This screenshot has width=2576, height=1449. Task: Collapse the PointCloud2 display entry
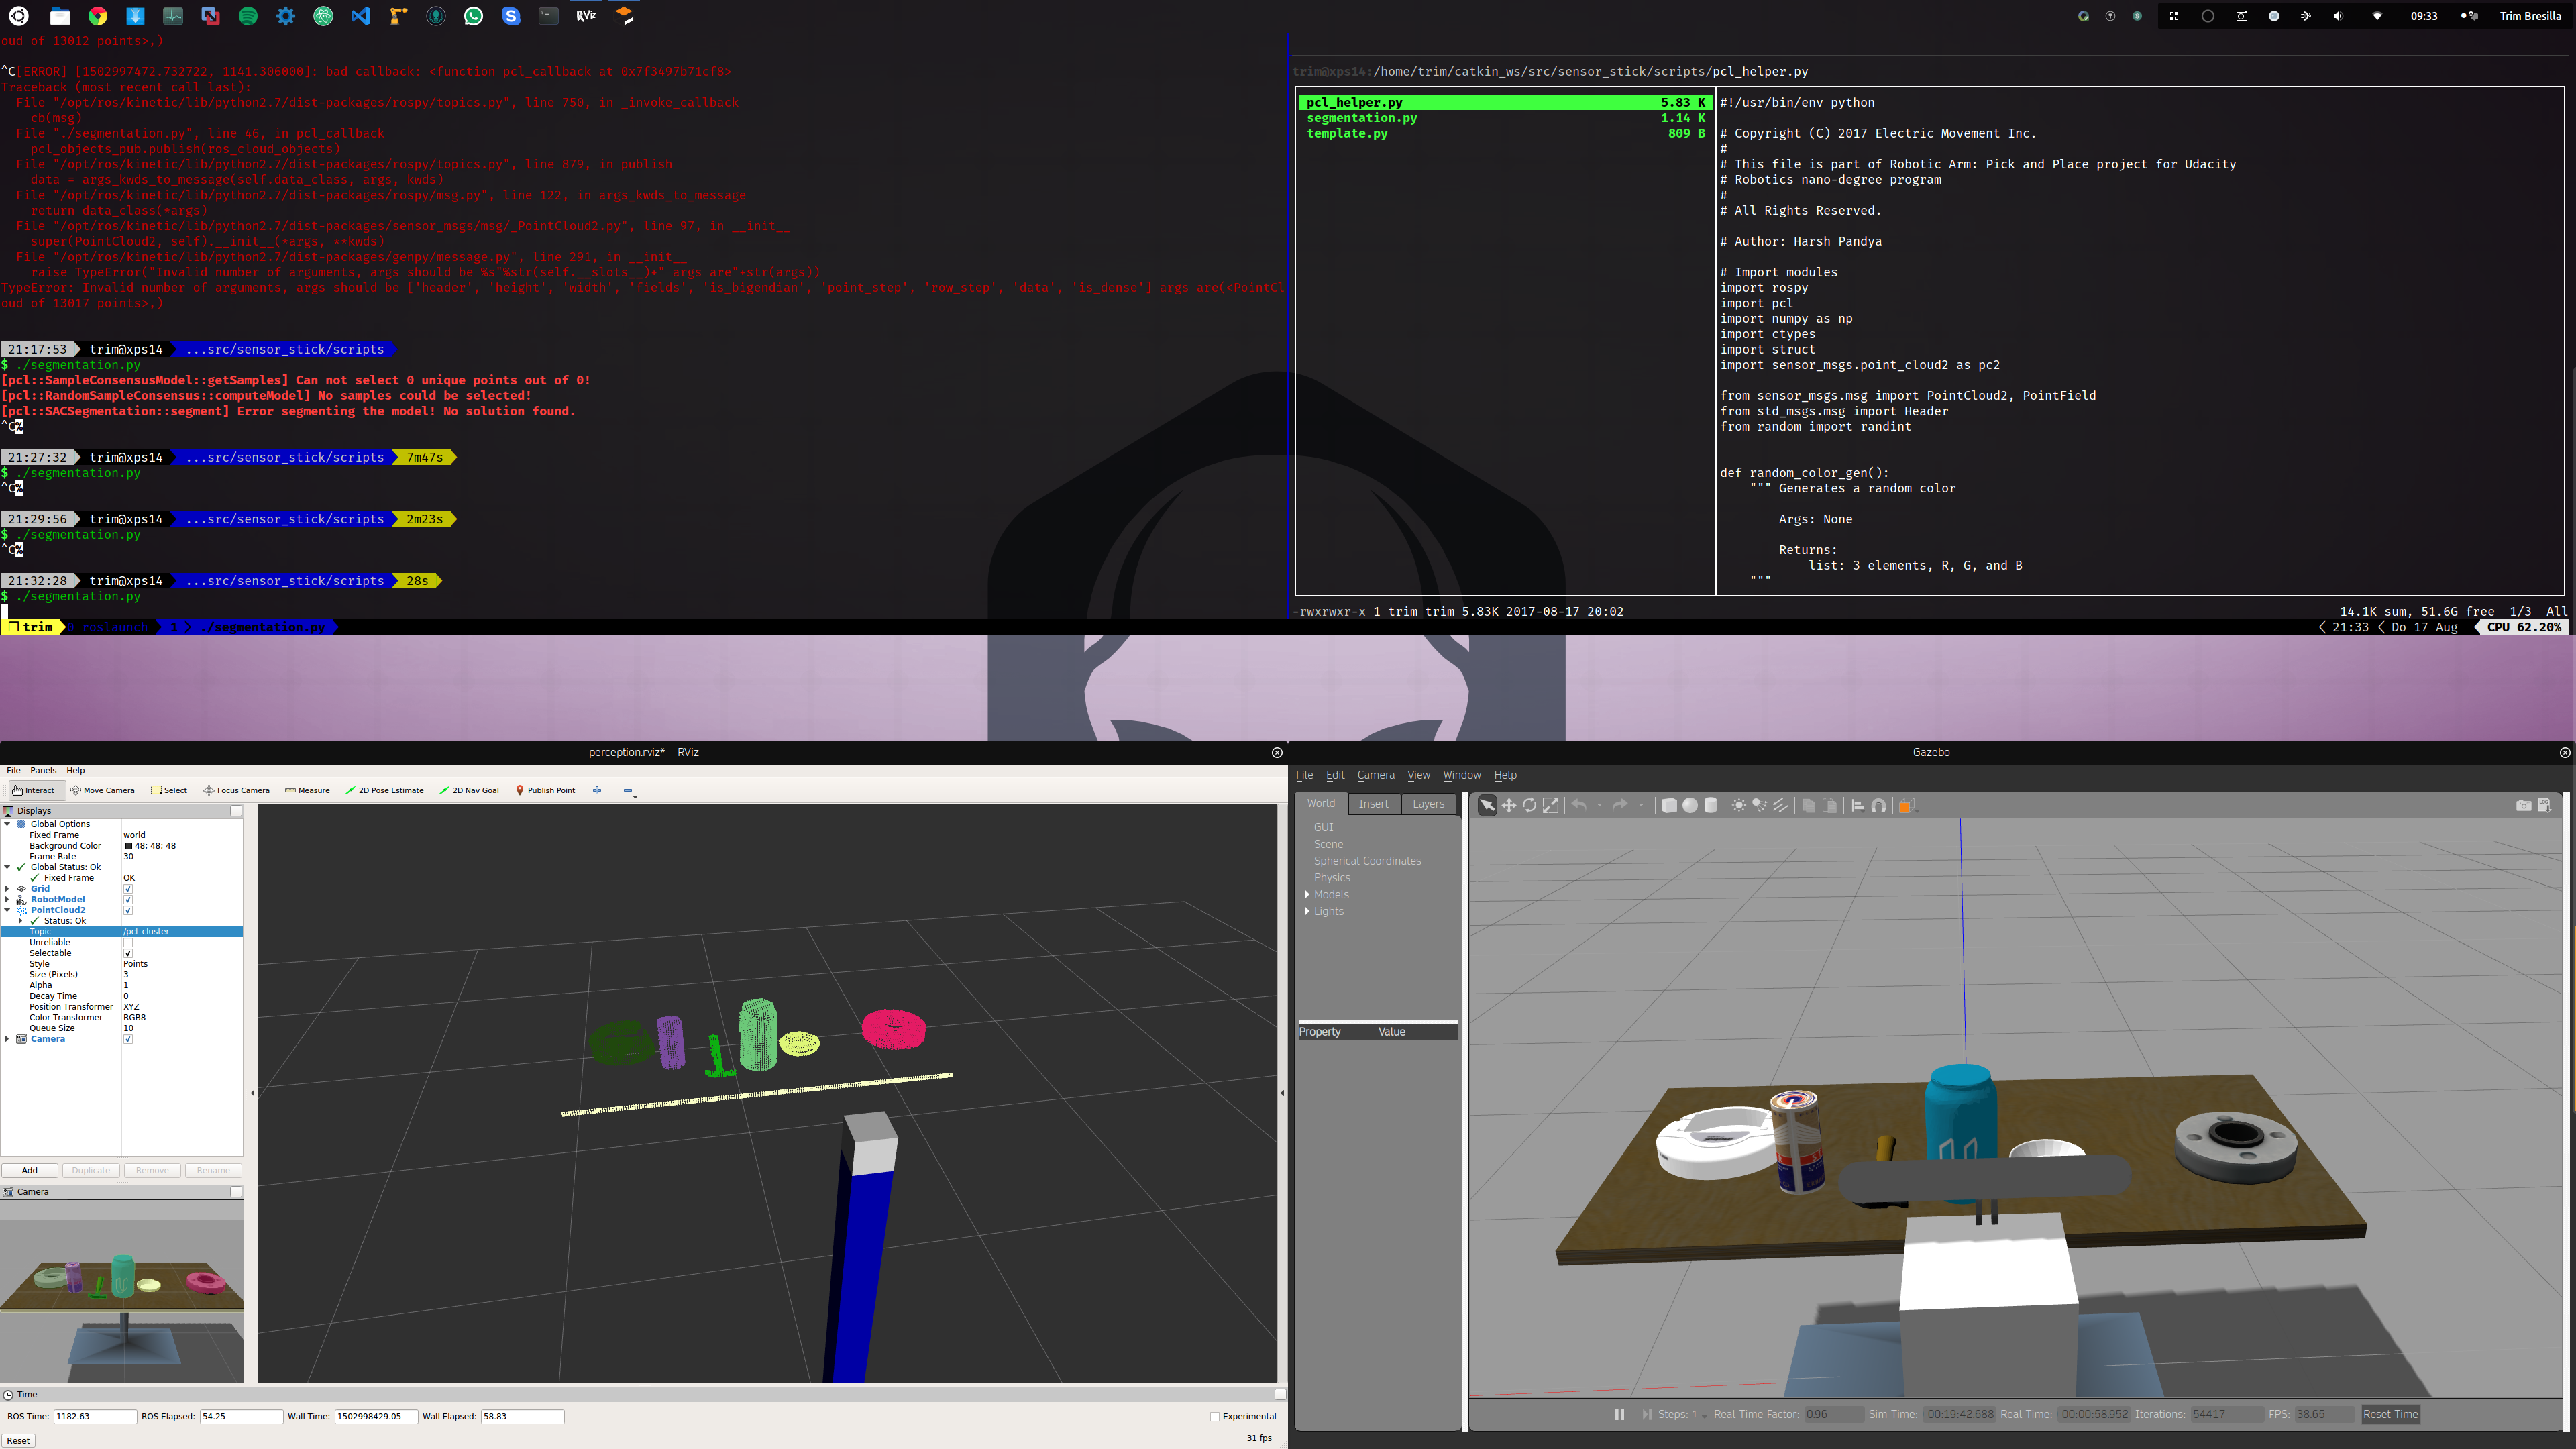(8, 910)
